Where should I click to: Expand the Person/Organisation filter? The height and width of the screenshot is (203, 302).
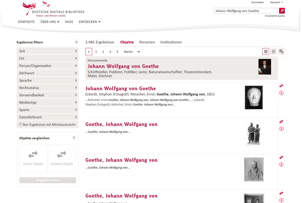[47, 66]
